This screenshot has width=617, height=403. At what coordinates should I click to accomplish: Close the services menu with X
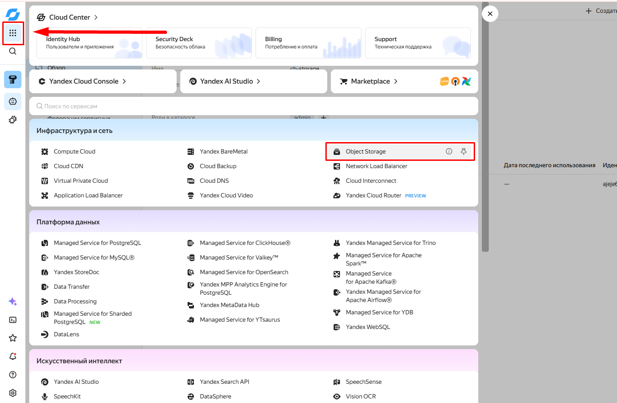pyautogui.click(x=490, y=14)
